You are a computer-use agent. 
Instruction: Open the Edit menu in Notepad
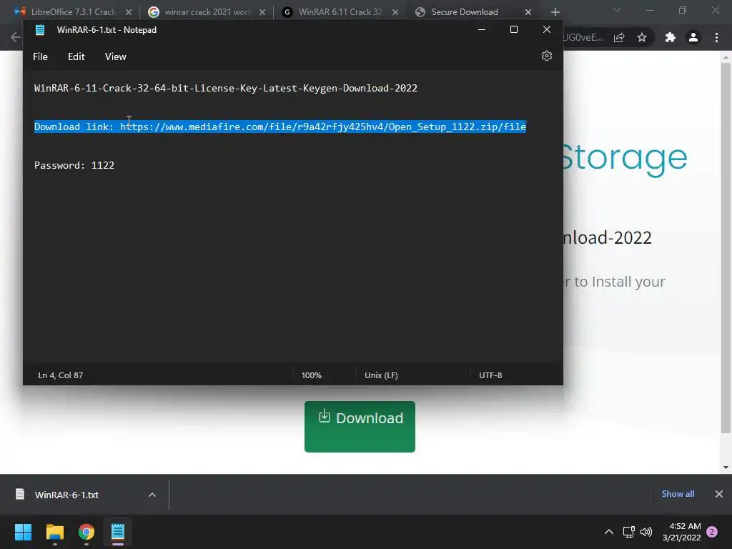coord(76,56)
